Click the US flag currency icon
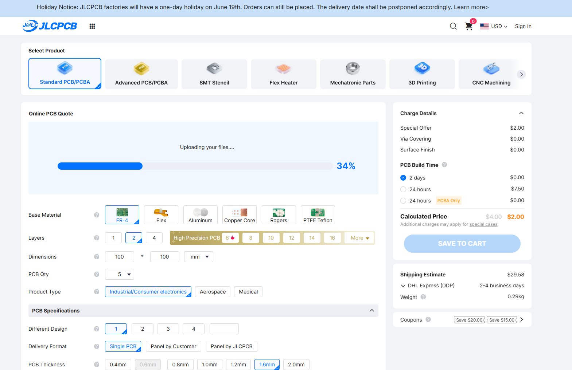The image size is (572, 370). [485, 26]
